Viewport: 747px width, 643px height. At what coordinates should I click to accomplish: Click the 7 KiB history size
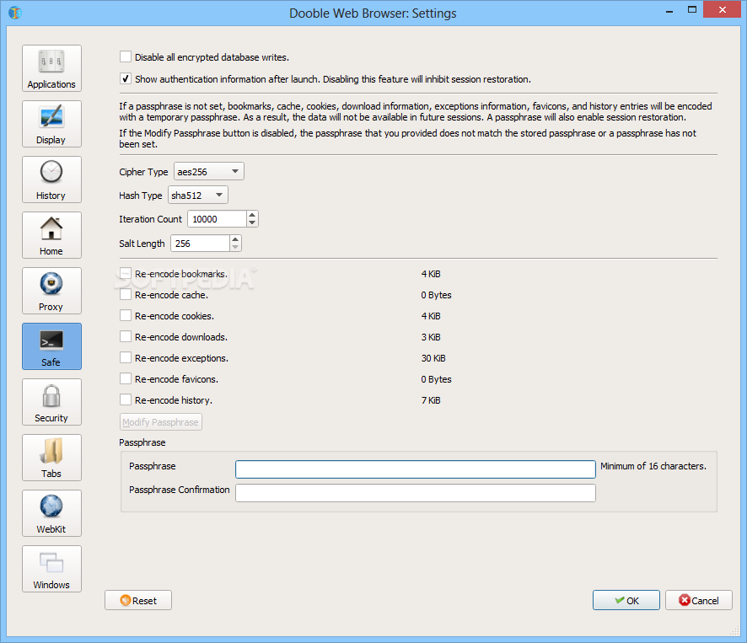pos(431,400)
